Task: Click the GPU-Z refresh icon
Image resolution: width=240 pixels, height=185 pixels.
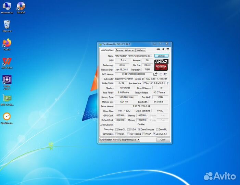Action: click(x=163, y=49)
